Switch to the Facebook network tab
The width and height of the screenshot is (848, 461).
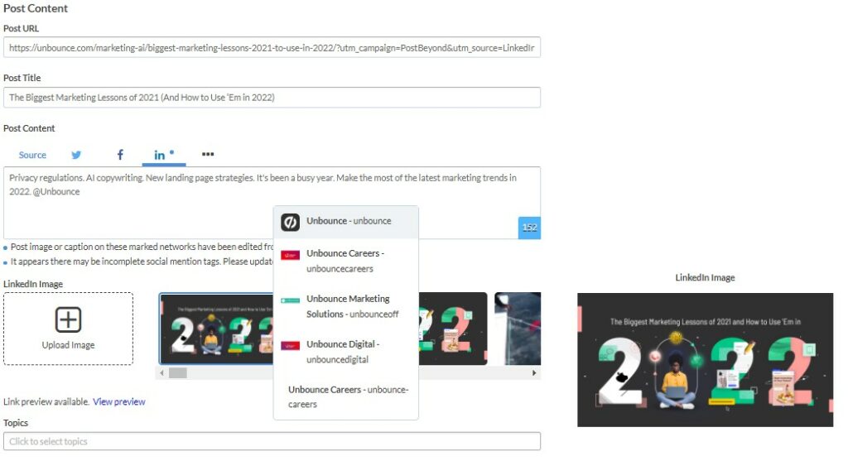[x=120, y=155]
